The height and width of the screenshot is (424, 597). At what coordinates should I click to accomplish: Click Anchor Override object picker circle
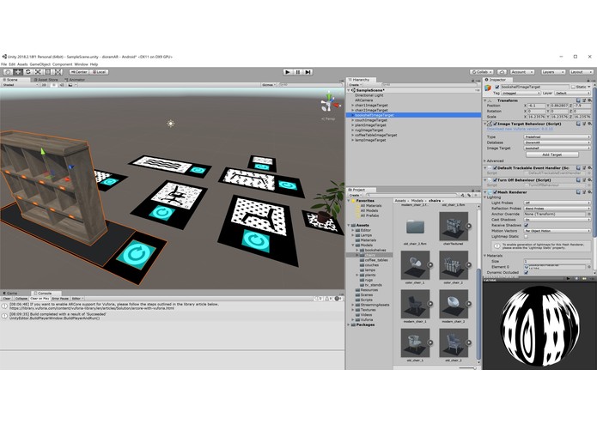(589, 214)
